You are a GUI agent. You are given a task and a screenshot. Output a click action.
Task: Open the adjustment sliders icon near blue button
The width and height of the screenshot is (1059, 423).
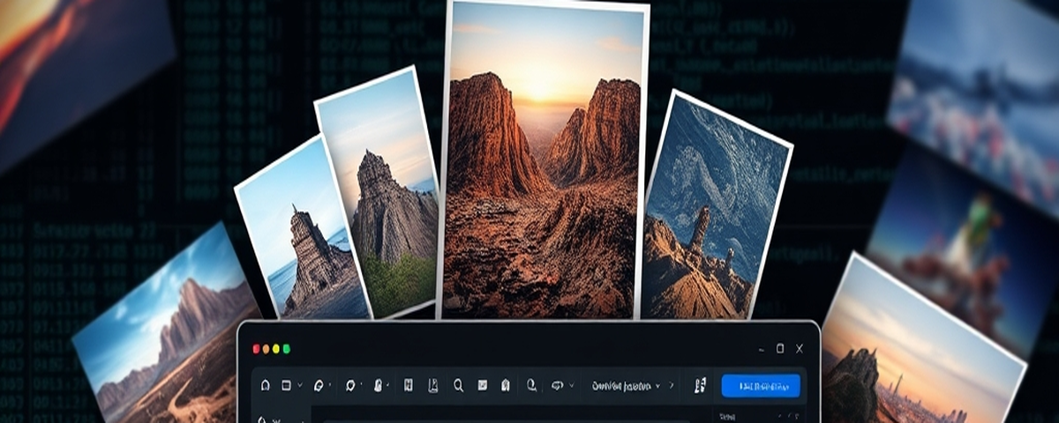coord(700,385)
